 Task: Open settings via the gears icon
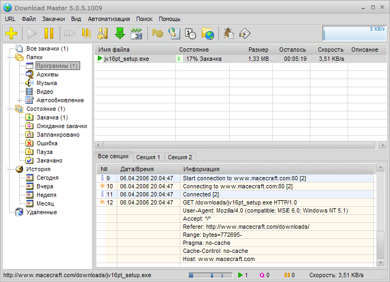pos(157,33)
